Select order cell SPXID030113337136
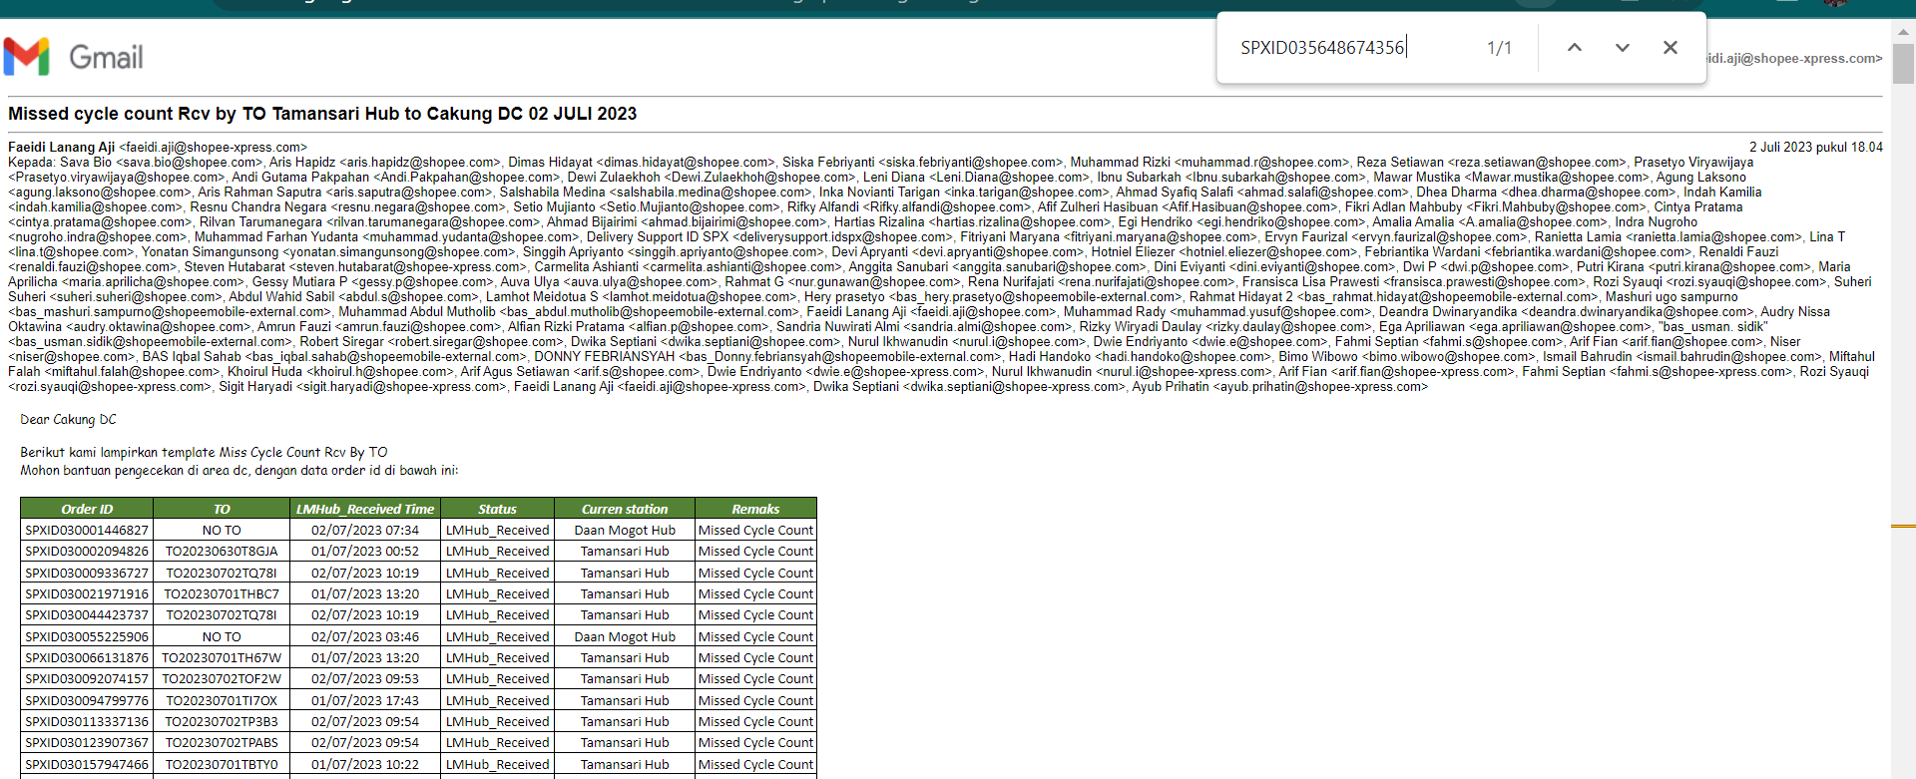This screenshot has width=1916, height=779. (x=87, y=722)
